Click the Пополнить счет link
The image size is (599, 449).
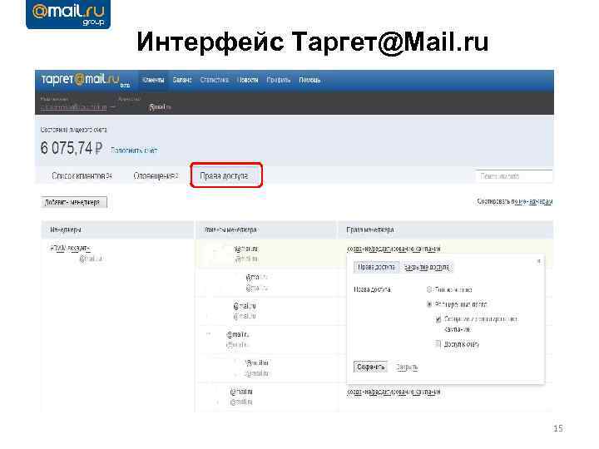(x=134, y=150)
